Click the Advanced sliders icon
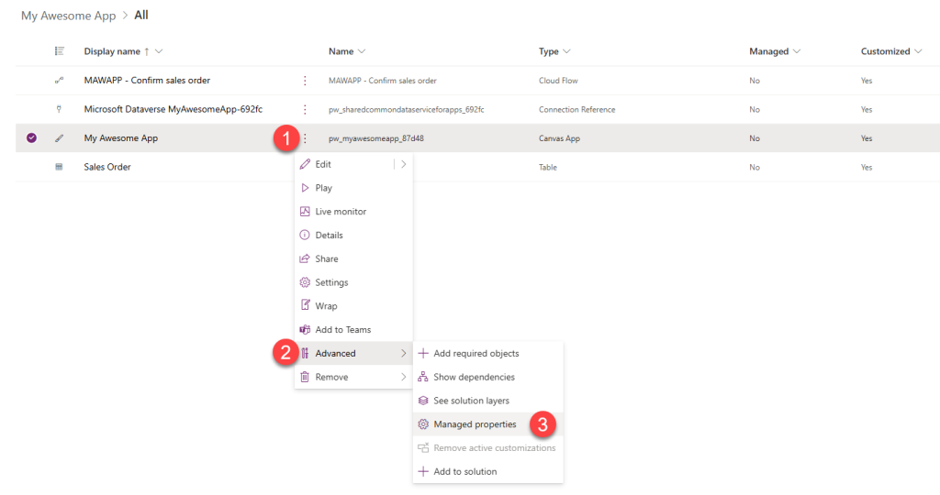Image resolution: width=940 pixels, height=495 pixels. click(305, 353)
